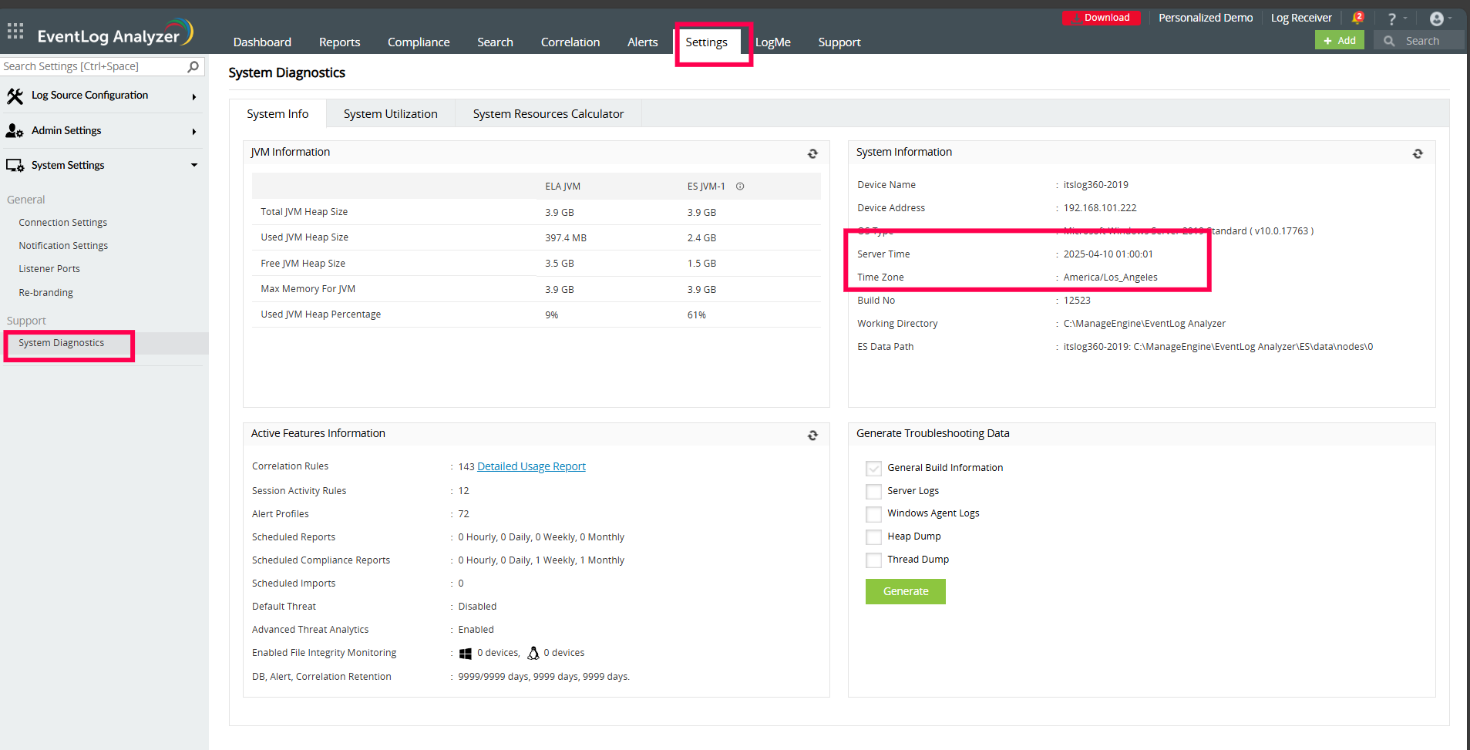Open the Settings tab
Screen dimensions: 1470x750
pyautogui.click(x=706, y=42)
